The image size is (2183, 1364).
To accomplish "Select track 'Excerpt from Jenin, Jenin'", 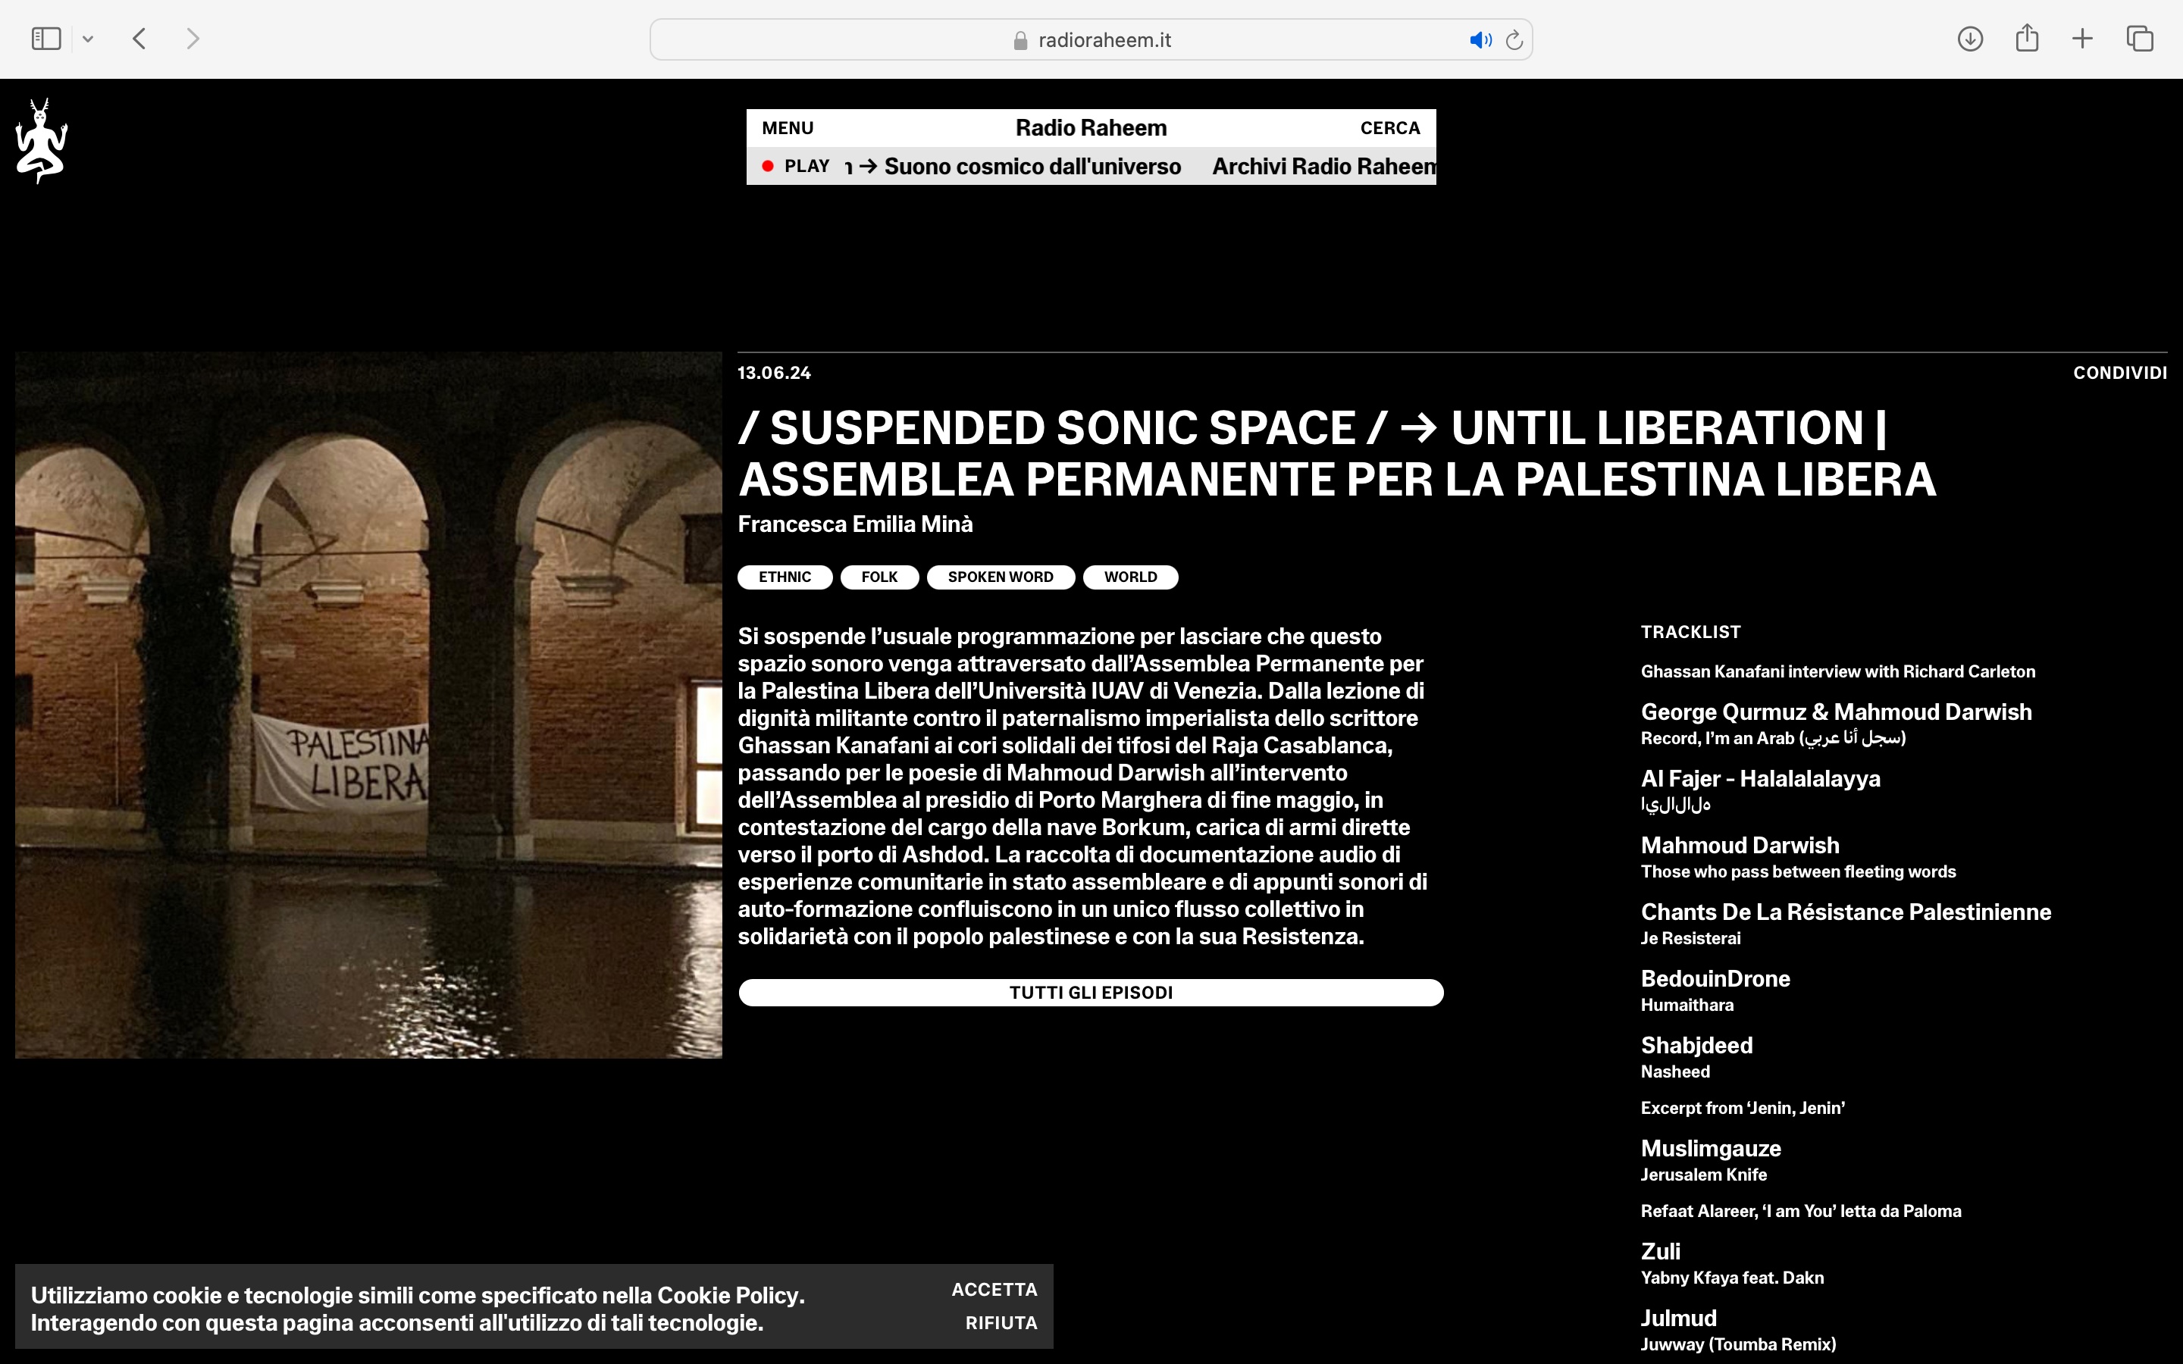I will 1743,1108.
